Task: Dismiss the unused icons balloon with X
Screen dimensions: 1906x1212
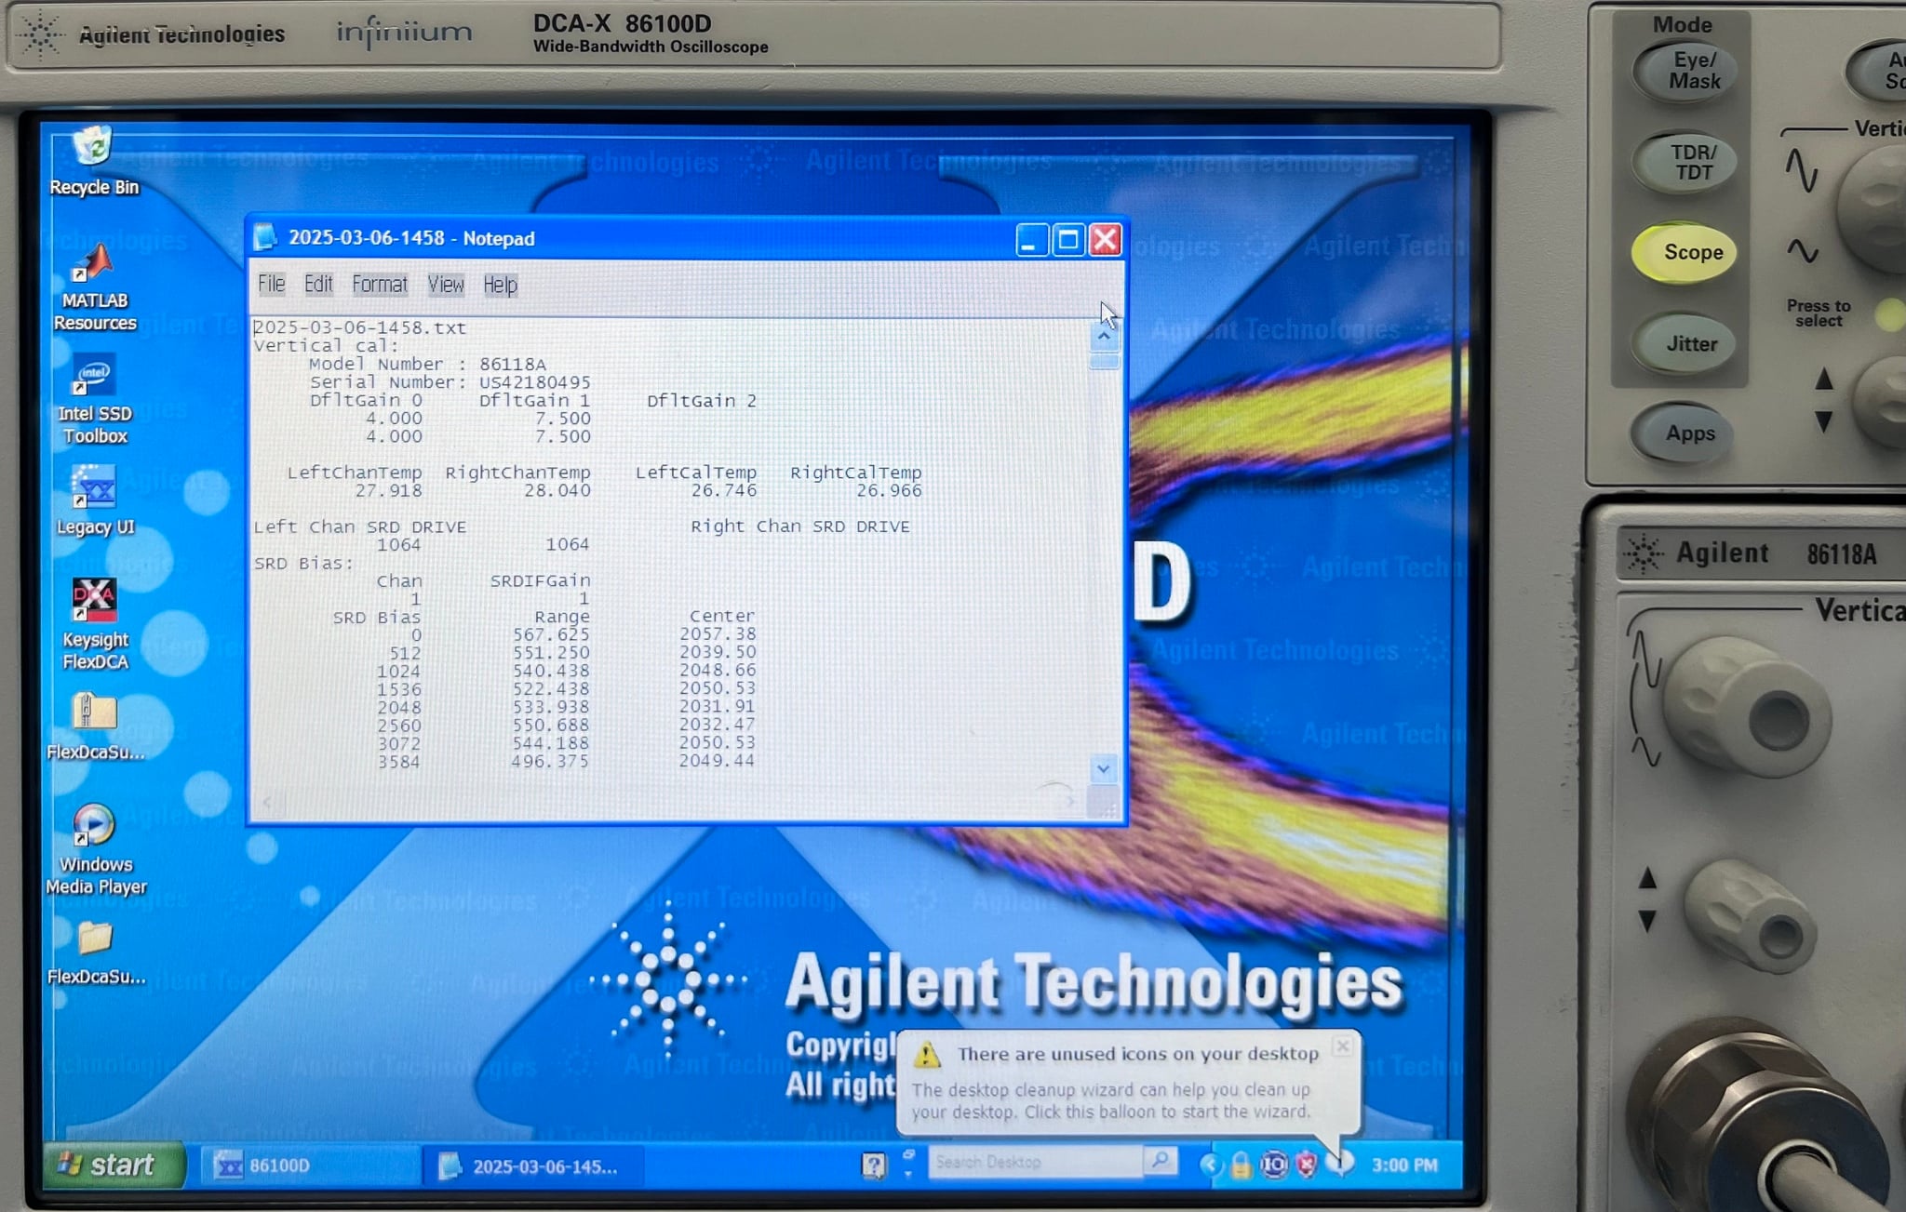Action: pyautogui.click(x=1342, y=1046)
